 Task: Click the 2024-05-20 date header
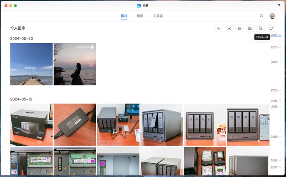(x=22, y=38)
